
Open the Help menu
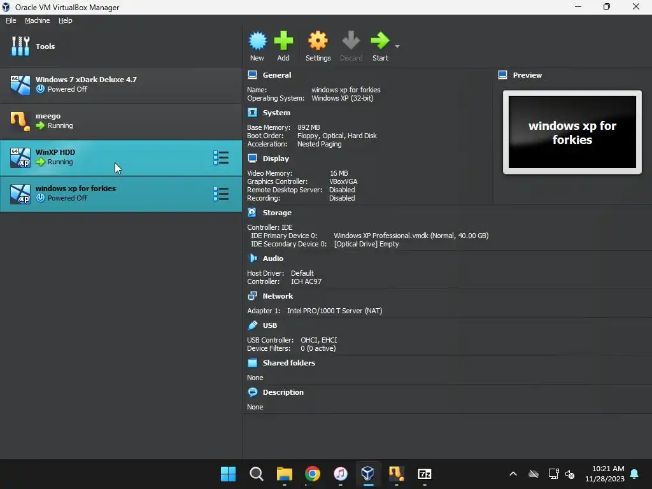coord(66,20)
